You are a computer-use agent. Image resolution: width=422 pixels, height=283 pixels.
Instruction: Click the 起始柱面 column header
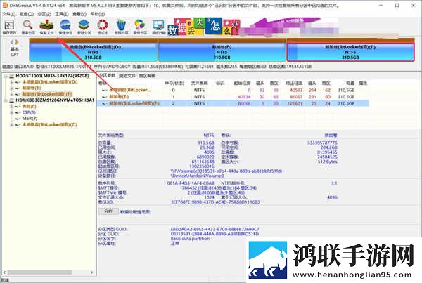(242, 84)
